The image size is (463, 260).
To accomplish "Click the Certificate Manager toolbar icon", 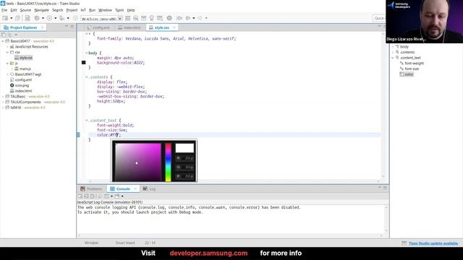I will [x=160, y=18].
